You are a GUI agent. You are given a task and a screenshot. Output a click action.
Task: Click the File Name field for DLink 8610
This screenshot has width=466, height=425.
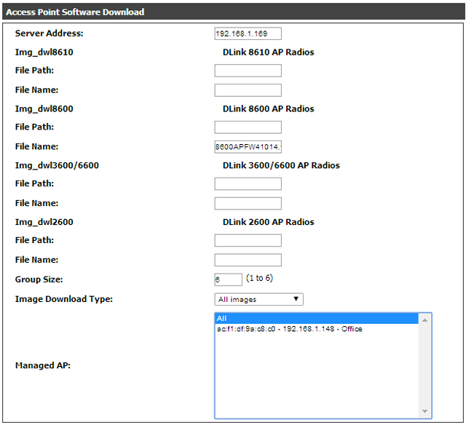[x=248, y=90]
